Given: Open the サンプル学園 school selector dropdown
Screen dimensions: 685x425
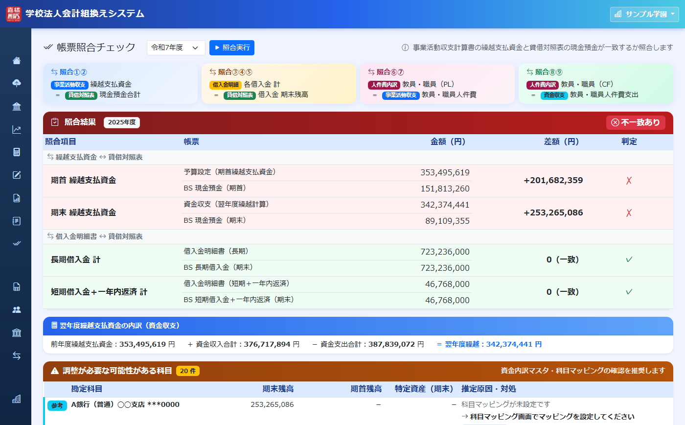Looking at the screenshot, I should pyautogui.click(x=644, y=14).
